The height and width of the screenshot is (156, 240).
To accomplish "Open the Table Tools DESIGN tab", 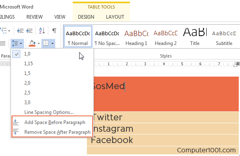I will point(86,17).
